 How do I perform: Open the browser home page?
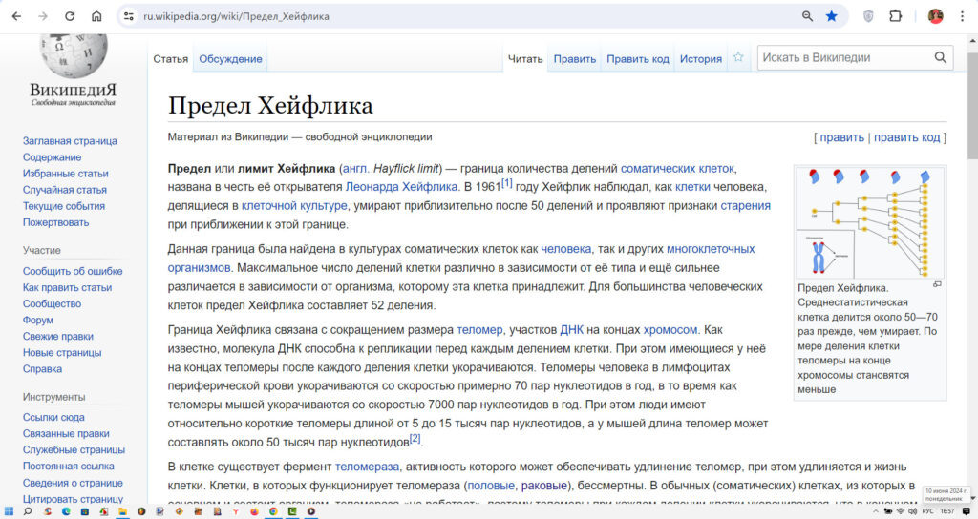[96, 16]
